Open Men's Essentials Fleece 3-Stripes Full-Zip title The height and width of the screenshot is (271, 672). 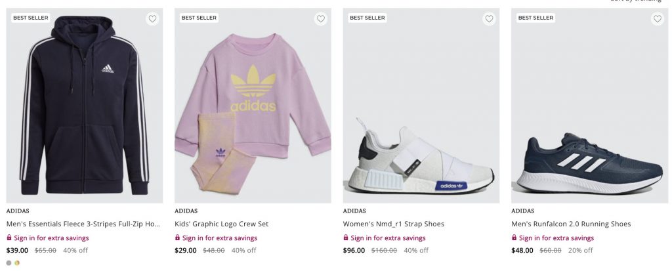[83, 224]
